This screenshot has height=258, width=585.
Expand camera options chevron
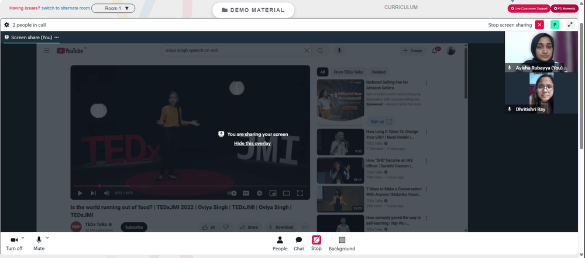23,238
